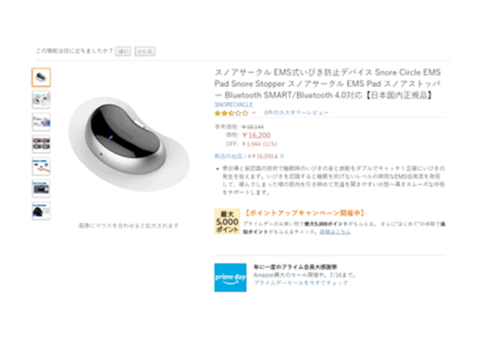
Task: Click the prime day logo banner
Action: coord(231,277)
